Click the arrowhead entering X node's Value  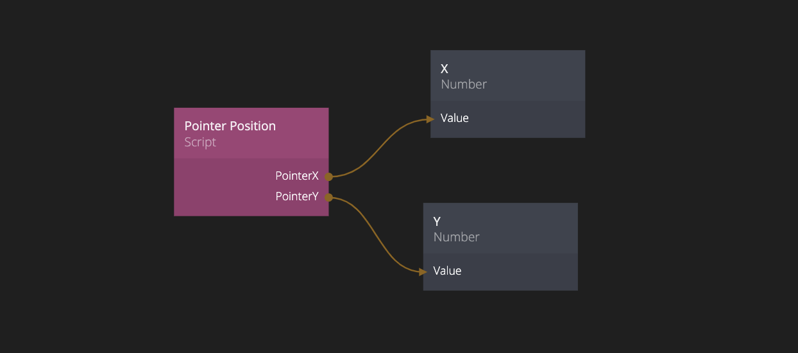[x=430, y=119]
